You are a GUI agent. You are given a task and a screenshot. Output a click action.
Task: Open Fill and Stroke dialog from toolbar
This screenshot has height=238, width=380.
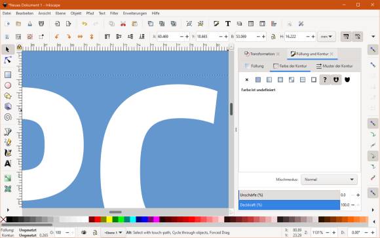(216, 24)
